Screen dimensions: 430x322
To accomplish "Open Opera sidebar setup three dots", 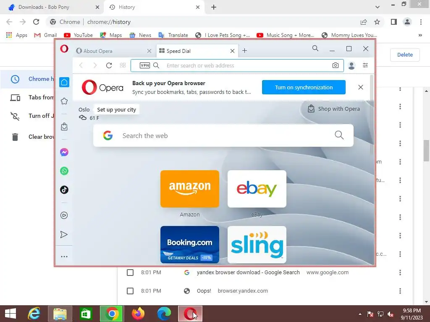I will pos(64,257).
